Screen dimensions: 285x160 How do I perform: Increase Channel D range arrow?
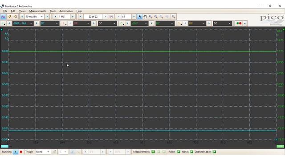(x=209, y=24)
